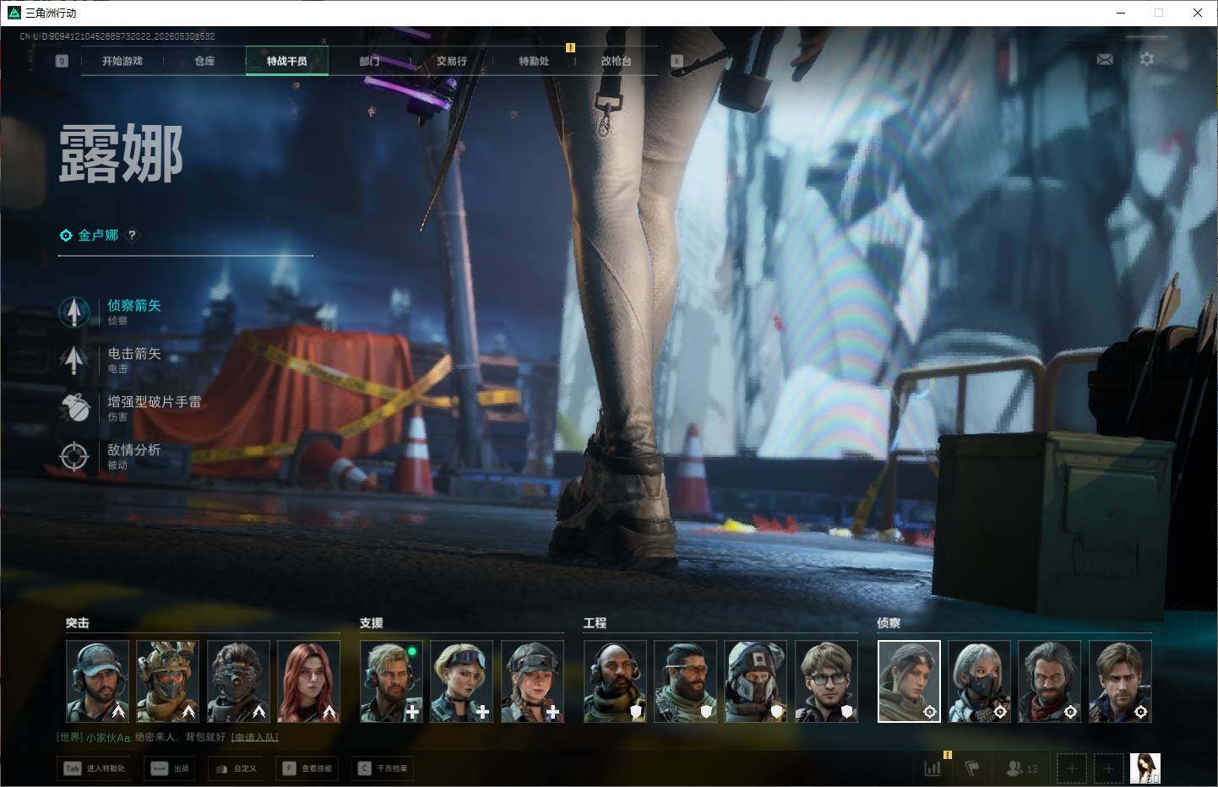1218x787 pixels.
Task: Click the 查看技能 button
Action: 307,768
